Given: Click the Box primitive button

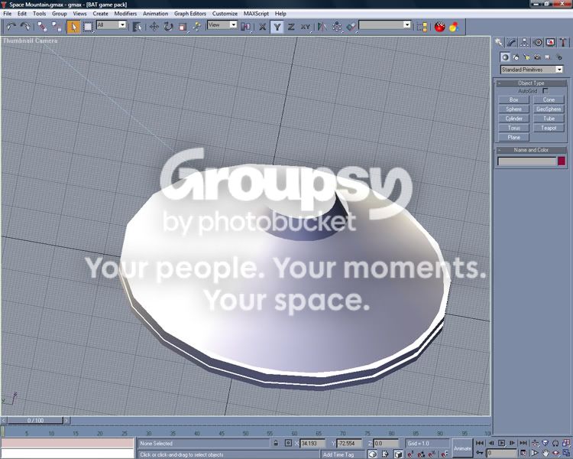Looking at the screenshot, I should (x=514, y=100).
